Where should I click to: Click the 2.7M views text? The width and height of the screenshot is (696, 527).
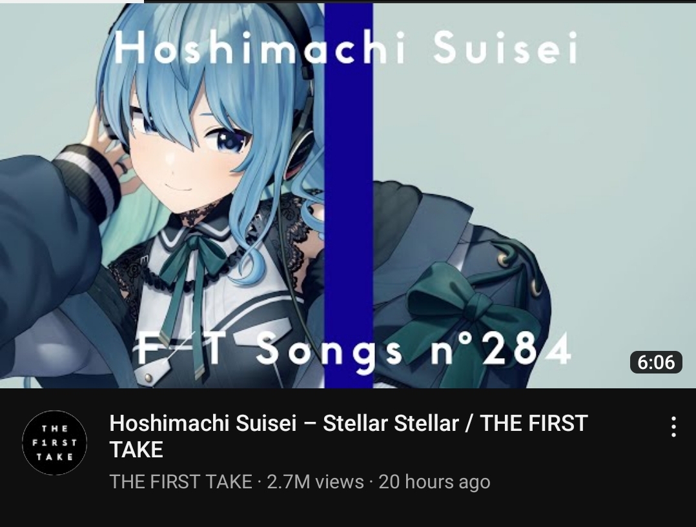pos(315,481)
